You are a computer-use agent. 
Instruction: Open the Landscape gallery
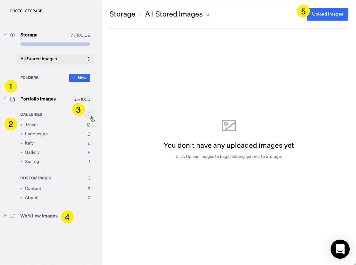pyautogui.click(x=36, y=134)
